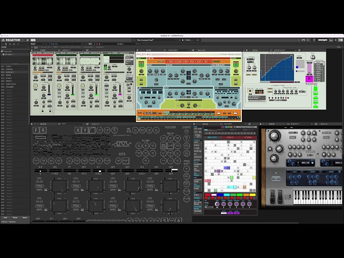
Task: Click the Insert button below snapshot list
Action: point(25,218)
